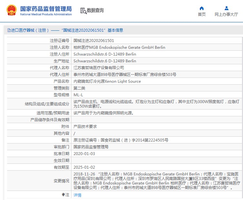Viewport: 243px width, 200px height.
Task: Click the 审批部门 row label
Action: tap(61, 147)
